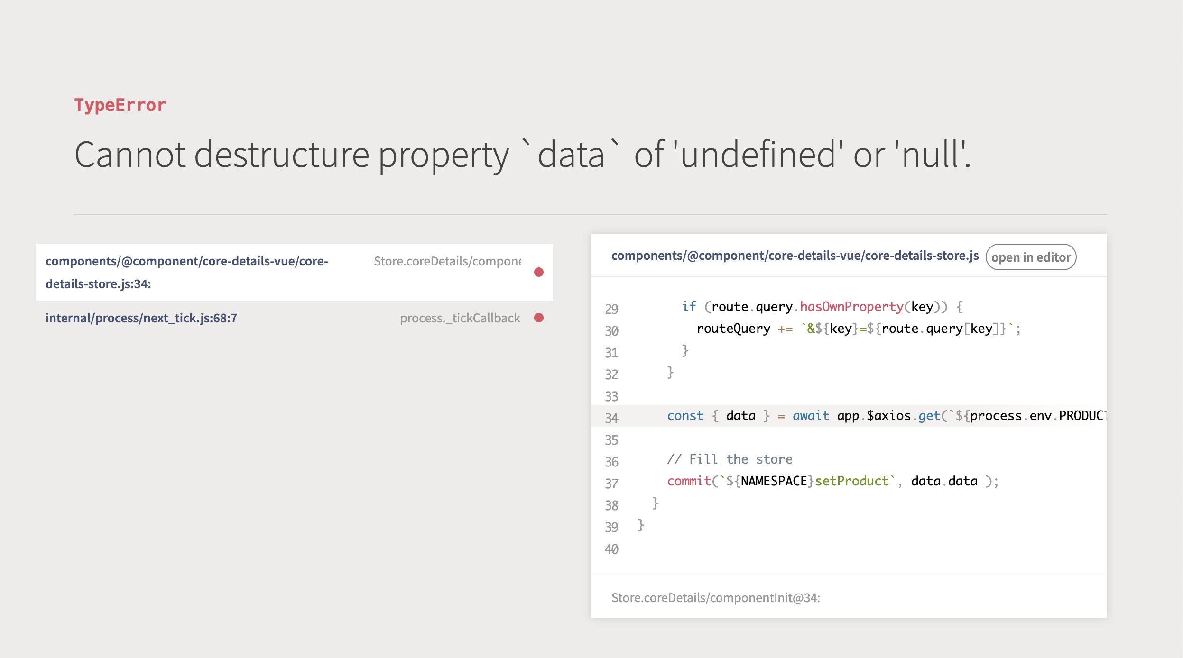Click the process._tickCallback label
Viewport: 1183px width, 658px height.
[459, 318]
